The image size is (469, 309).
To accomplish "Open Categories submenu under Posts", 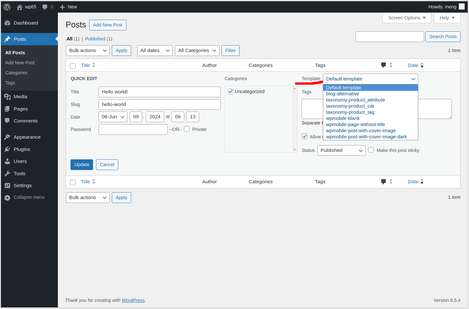I will point(16,73).
